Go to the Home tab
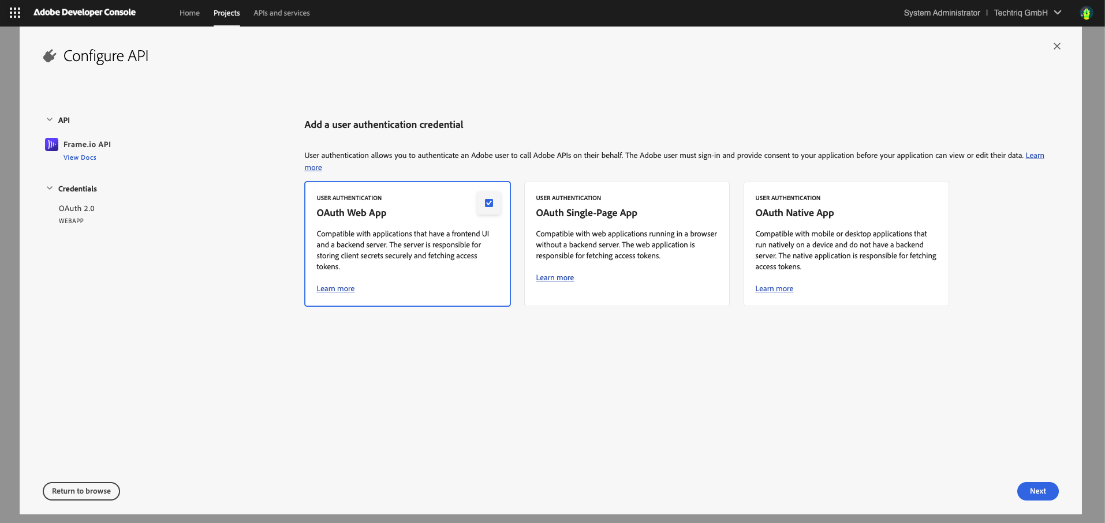Viewport: 1105px width, 523px height. click(189, 13)
